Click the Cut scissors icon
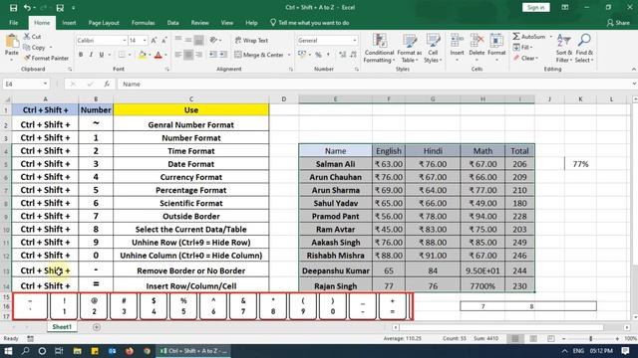This screenshot has width=638, height=358. 27,37
